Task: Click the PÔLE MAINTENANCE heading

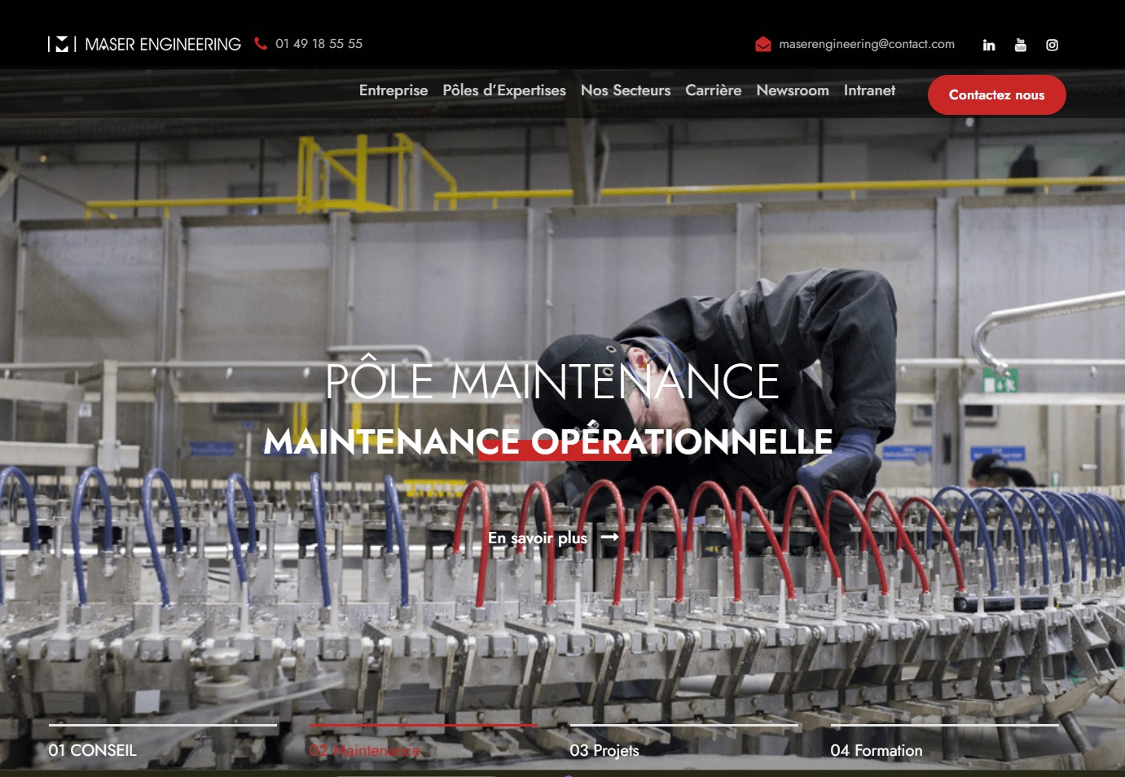Action: 552,380
